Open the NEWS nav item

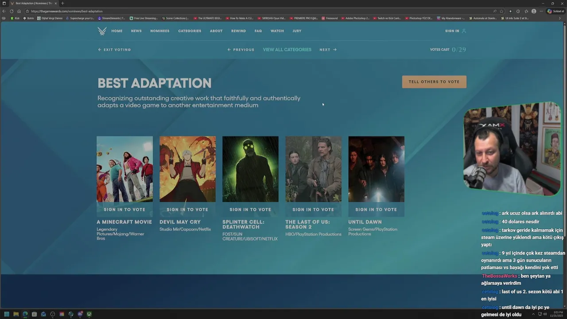136,31
